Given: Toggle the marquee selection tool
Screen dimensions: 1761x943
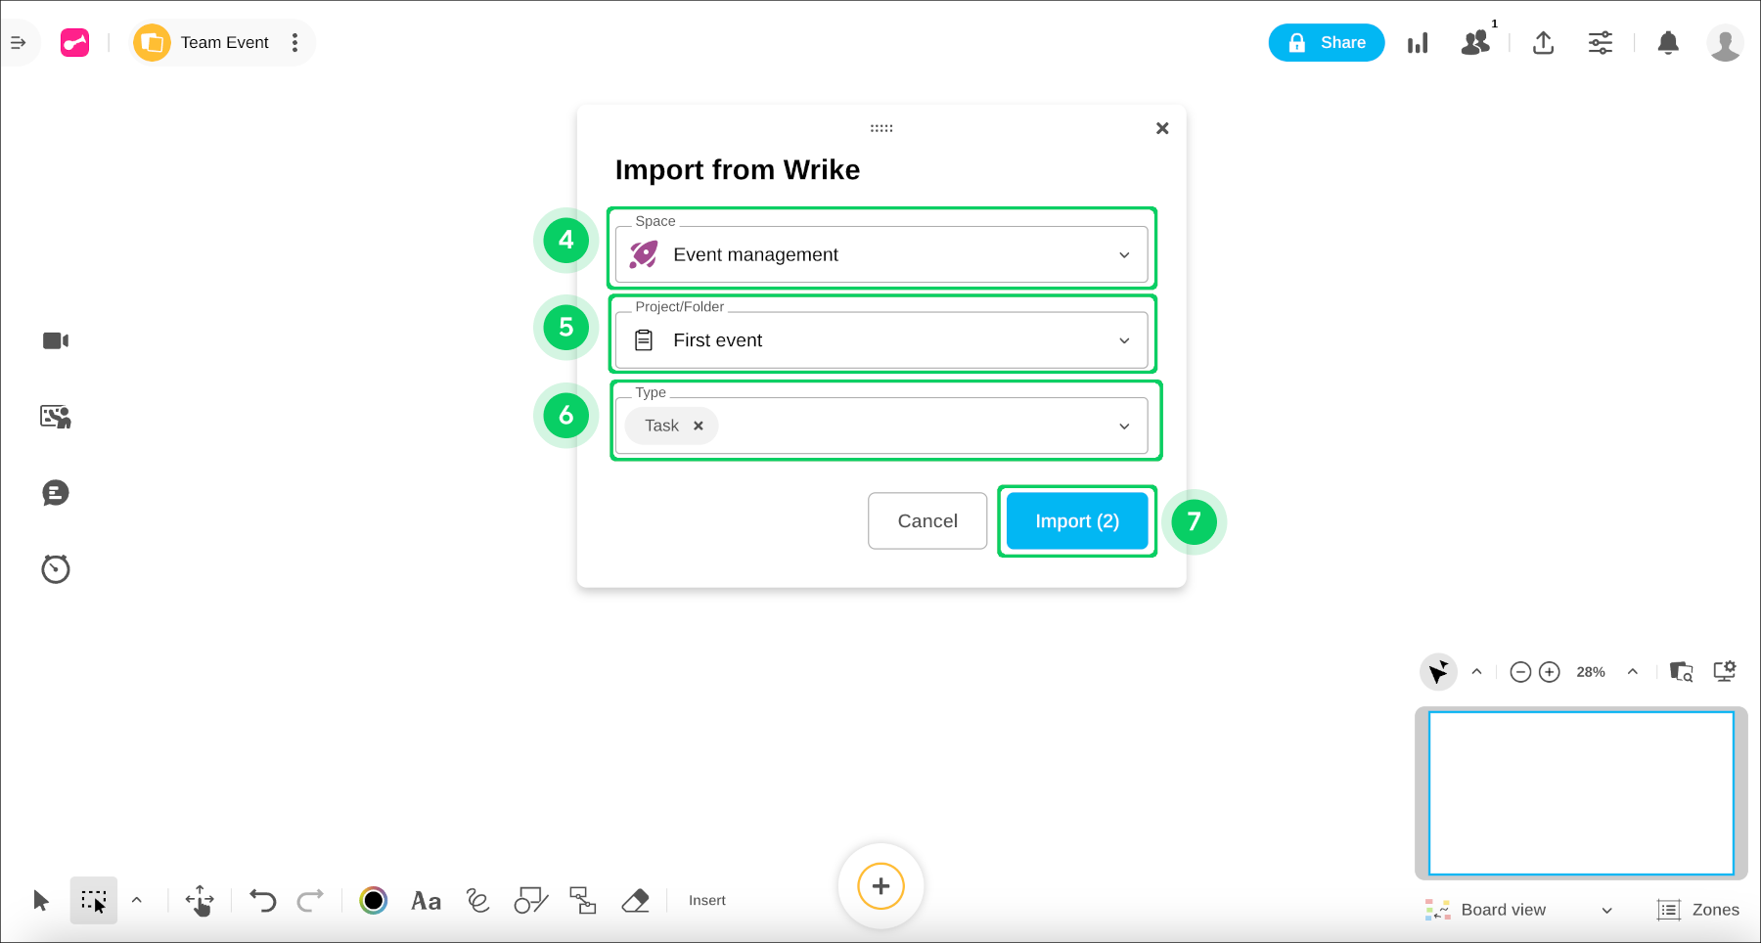Looking at the screenshot, I should pyautogui.click(x=93, y=900).
